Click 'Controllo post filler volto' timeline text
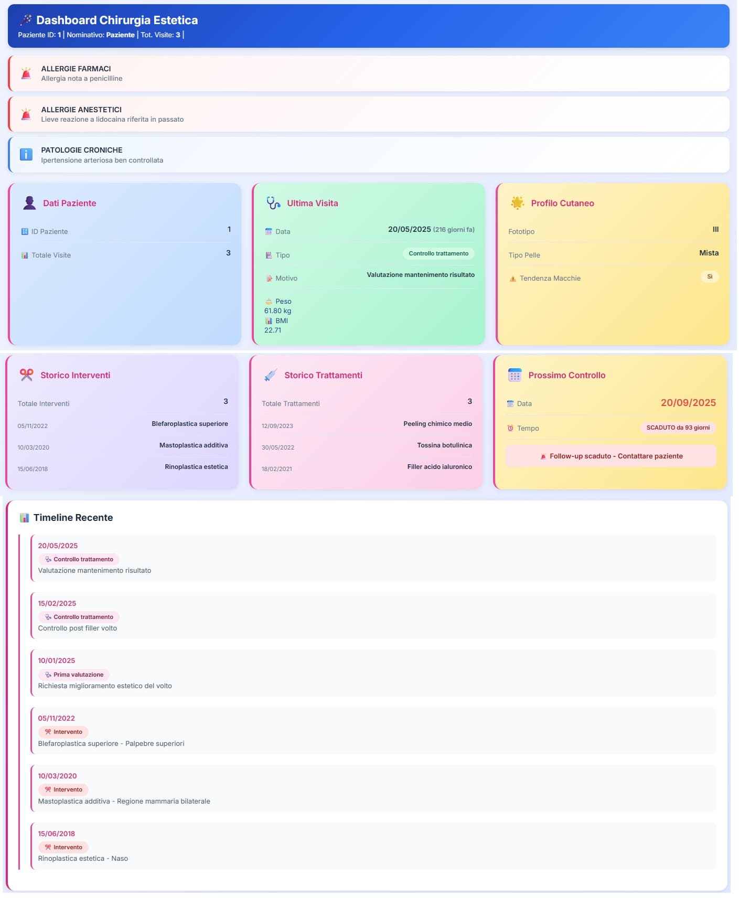The image size is (739, 898). (78, 628)
